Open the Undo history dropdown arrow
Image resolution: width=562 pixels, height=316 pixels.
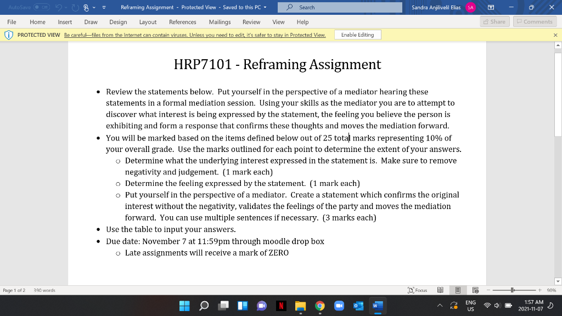tap(66, 8)
